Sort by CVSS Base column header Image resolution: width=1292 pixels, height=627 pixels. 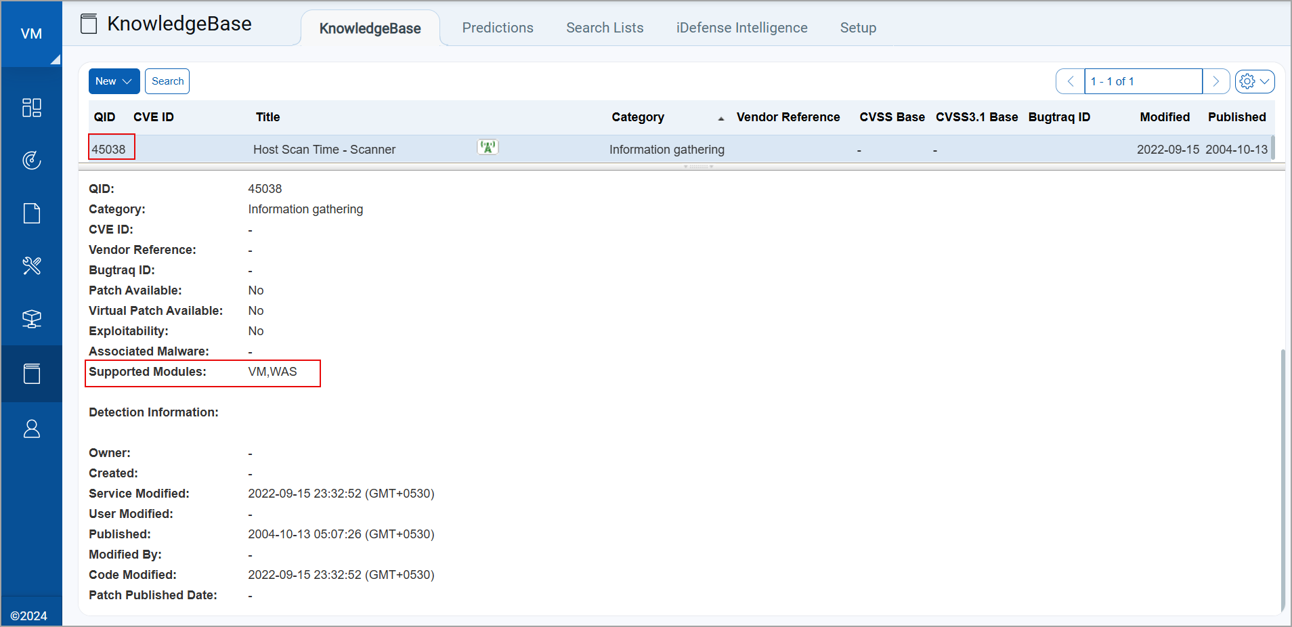892,117
